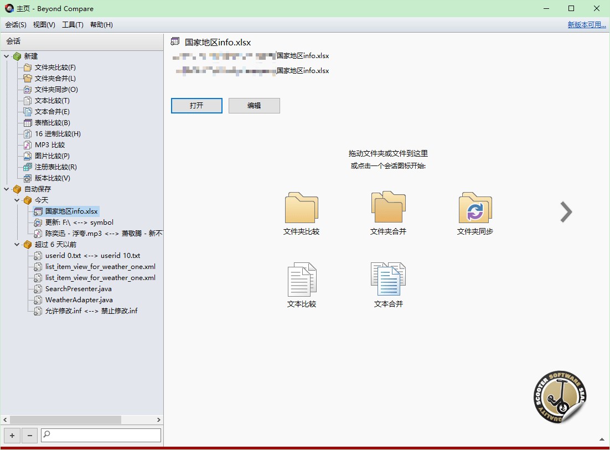Select the userid 0.txt <--> userid 10.txt session
610x450 pixels.
(x=92, y=256)
